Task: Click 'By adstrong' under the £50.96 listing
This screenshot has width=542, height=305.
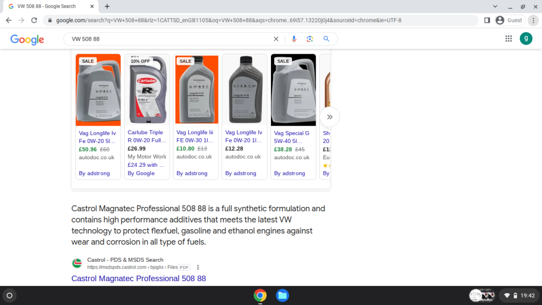Action: coord(94,173)
